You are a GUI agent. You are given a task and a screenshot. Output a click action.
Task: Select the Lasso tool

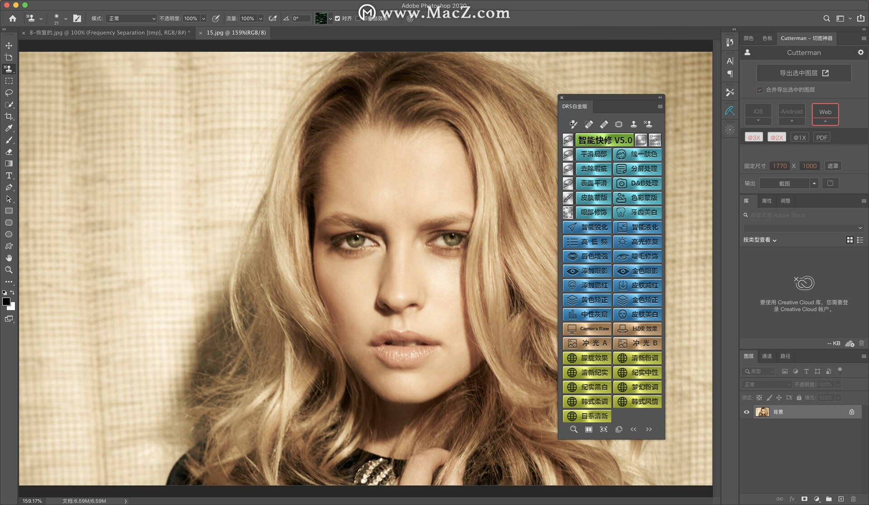click(x=9, y=93)
